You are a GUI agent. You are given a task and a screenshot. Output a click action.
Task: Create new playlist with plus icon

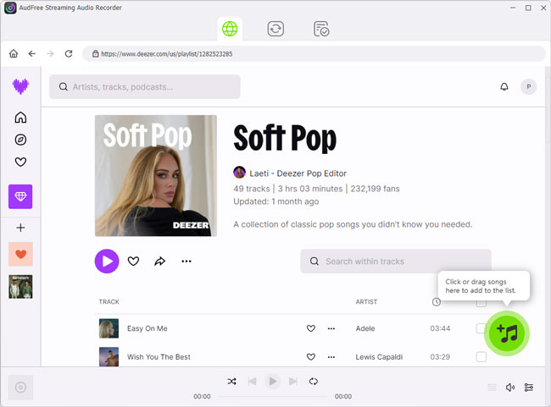pyautogui.click(x=20, y=228)
